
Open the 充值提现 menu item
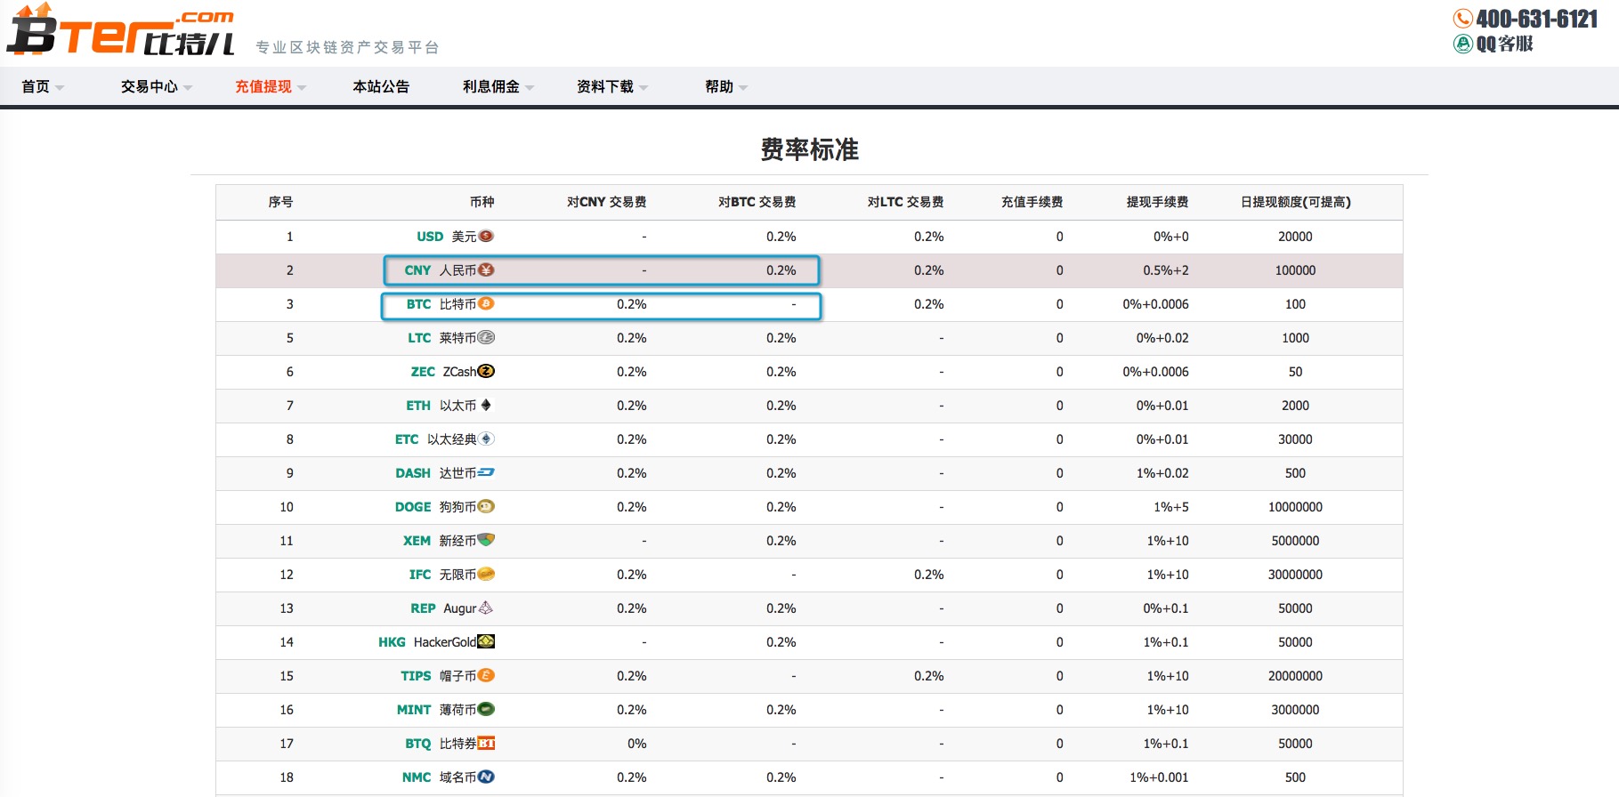263,86
